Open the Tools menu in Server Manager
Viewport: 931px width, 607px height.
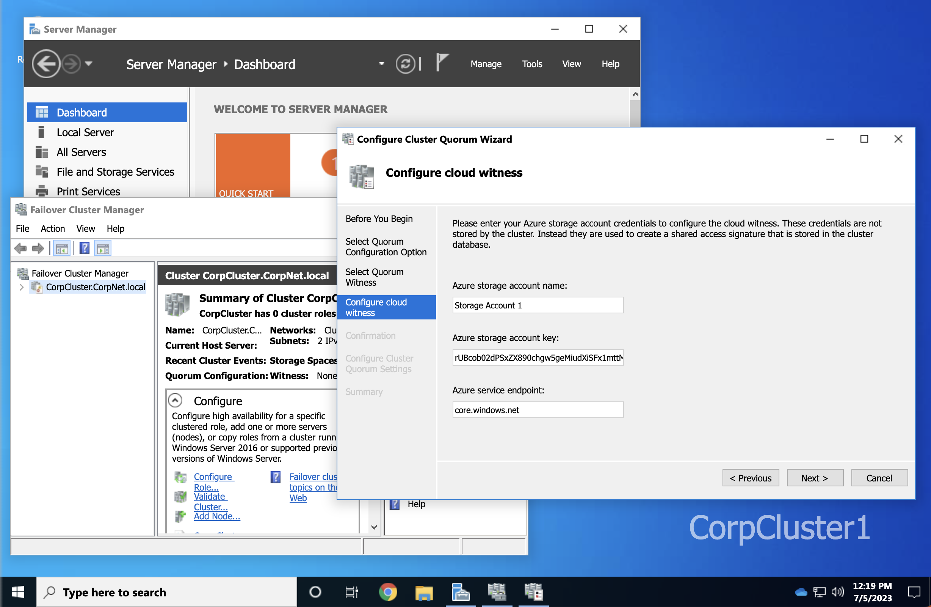coord(532,64)
